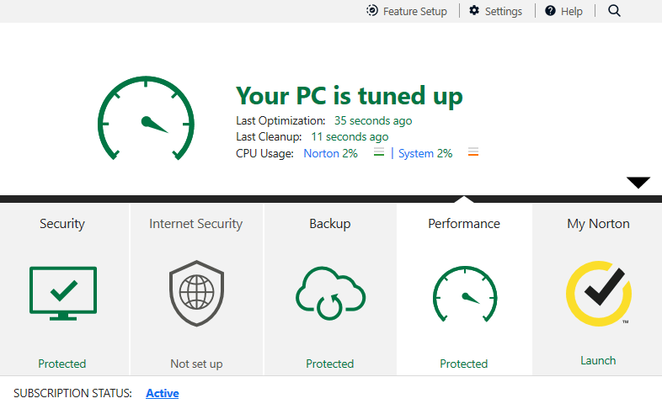Click Protected status under Backup

click(x=329, y=364)
